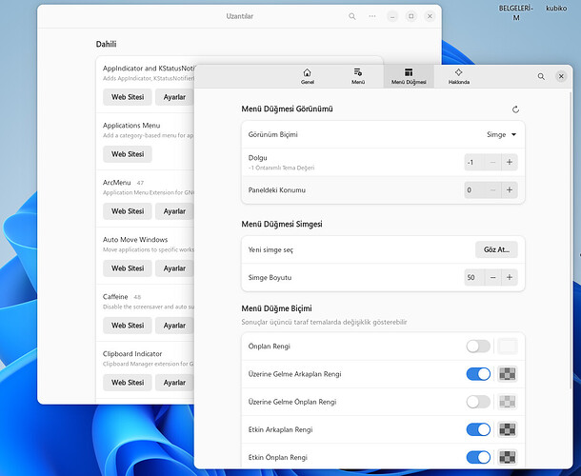Decrease Dolgu value with minus button

click(492, 162)
